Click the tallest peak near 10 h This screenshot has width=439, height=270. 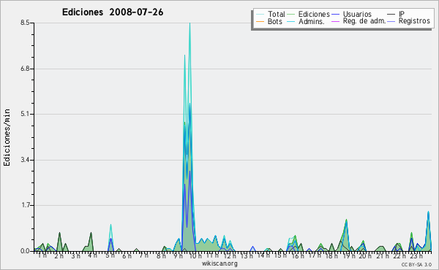tap(190, 23)
